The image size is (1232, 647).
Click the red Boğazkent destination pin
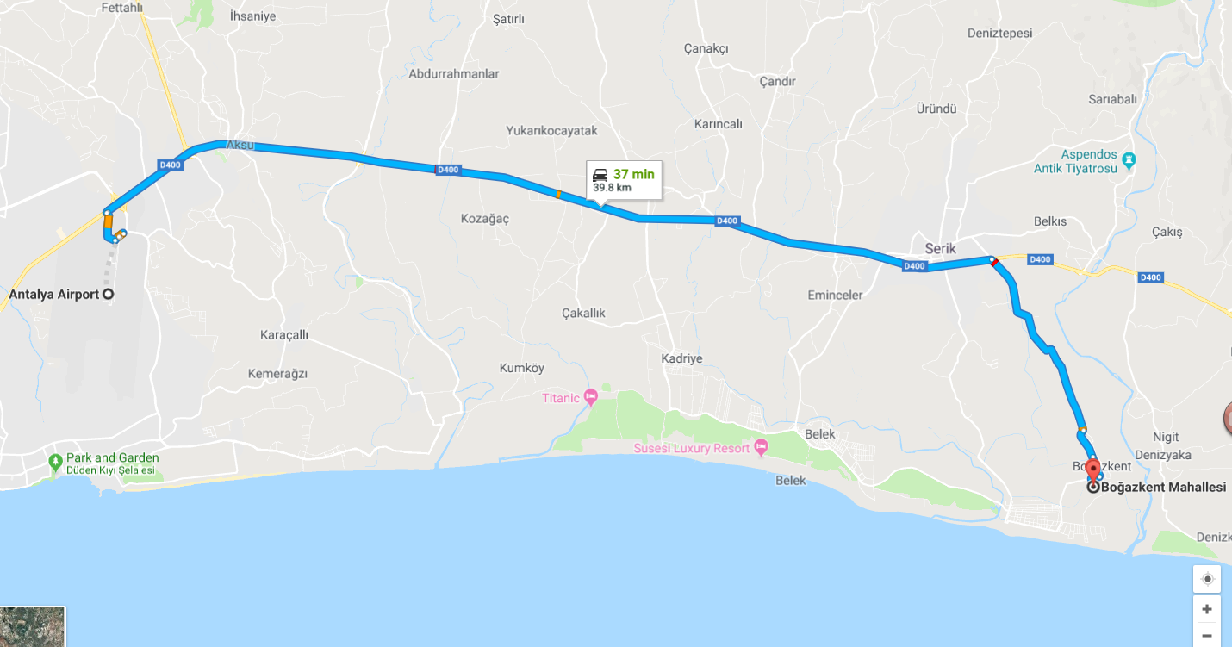[1093, 470]
